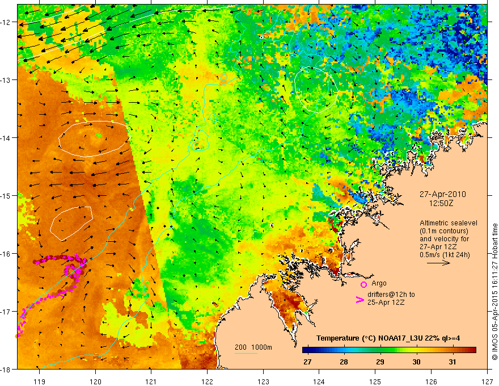Viewport: 499px width, 386px height.
Task: Click the 'Argo' legend label
Action: [379, 283]
